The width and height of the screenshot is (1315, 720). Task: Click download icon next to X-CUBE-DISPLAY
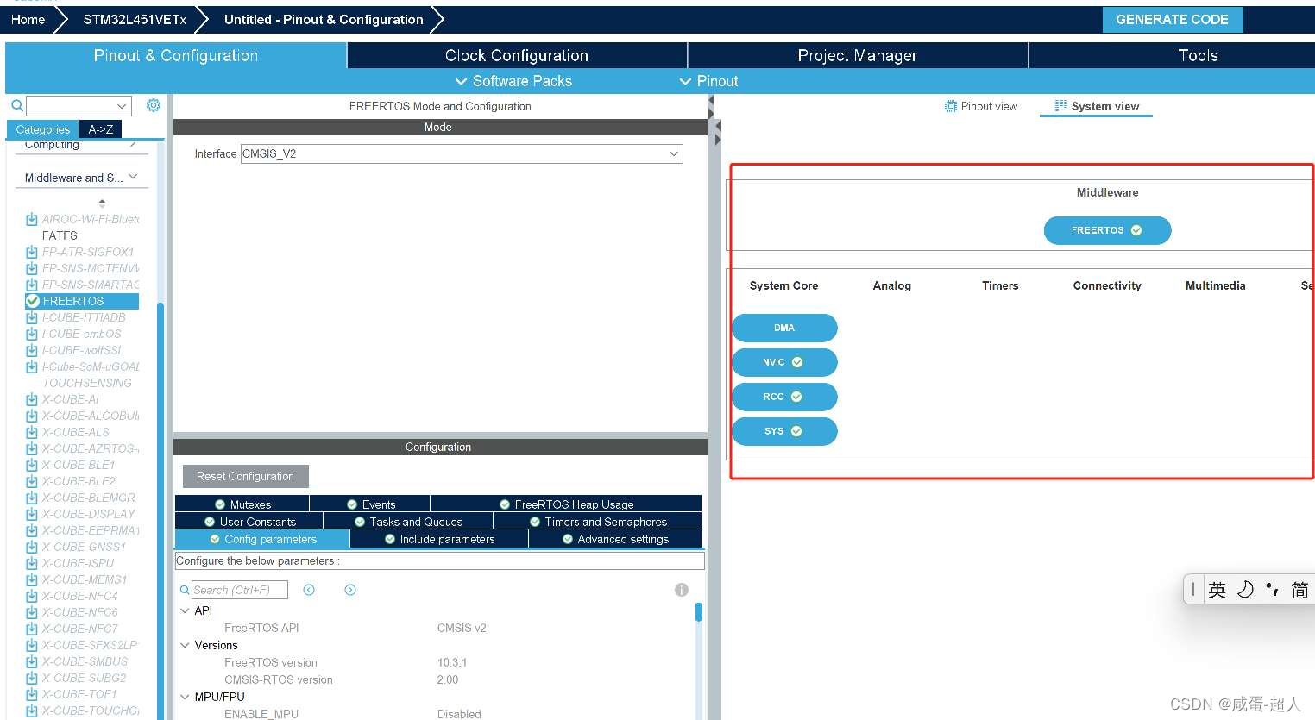[32, 514]
